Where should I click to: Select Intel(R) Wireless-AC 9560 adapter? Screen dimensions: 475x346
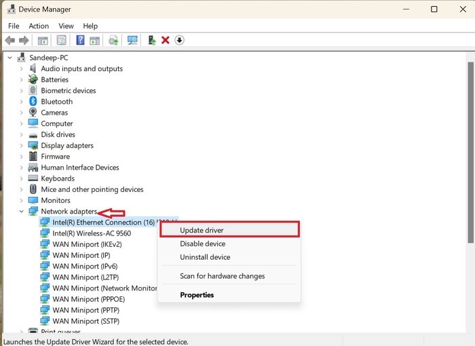(92, 233)
